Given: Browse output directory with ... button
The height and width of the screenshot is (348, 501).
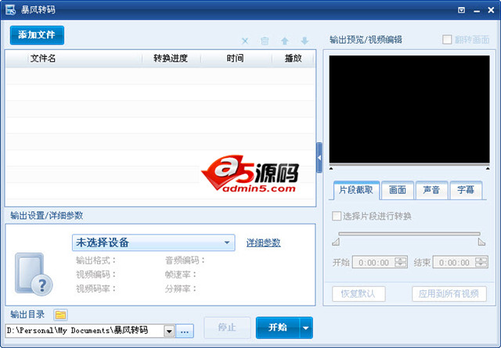Looking at the screenshot, I should pyautogui.click(x=185, y=332).
